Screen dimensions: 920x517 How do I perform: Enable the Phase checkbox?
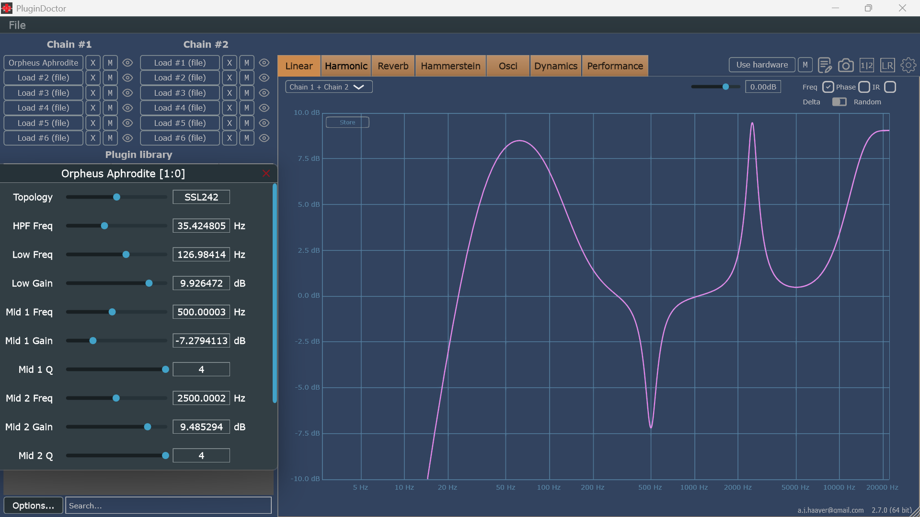pos(864,87)
